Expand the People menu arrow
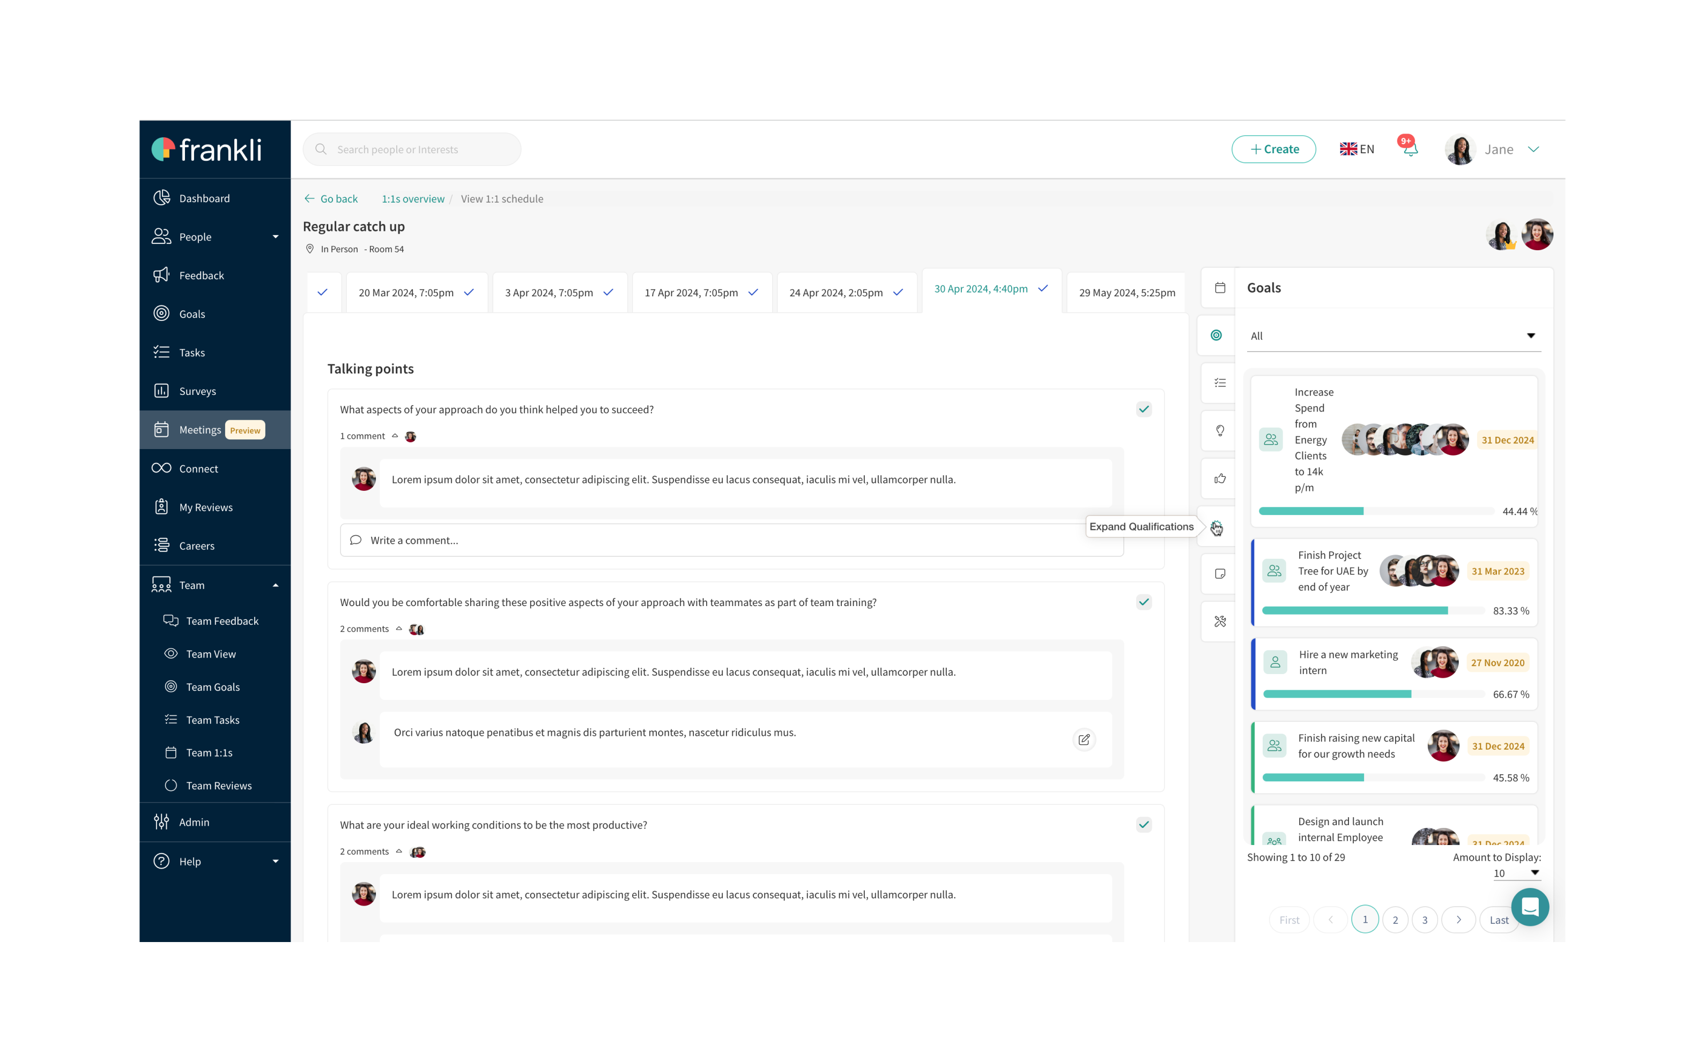Viewport: 1705px width, 1061px height. point(275,237)
